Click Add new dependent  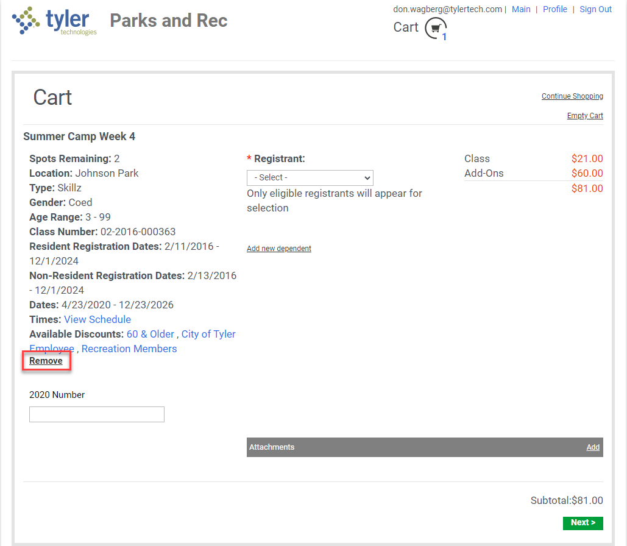click(279, 249)
